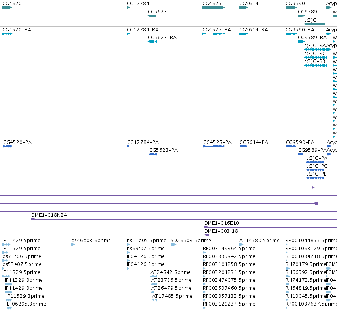Select the c(3)G-RB transcript glyph
Viewport: 337px width, 310px height.
pos(315,65)
